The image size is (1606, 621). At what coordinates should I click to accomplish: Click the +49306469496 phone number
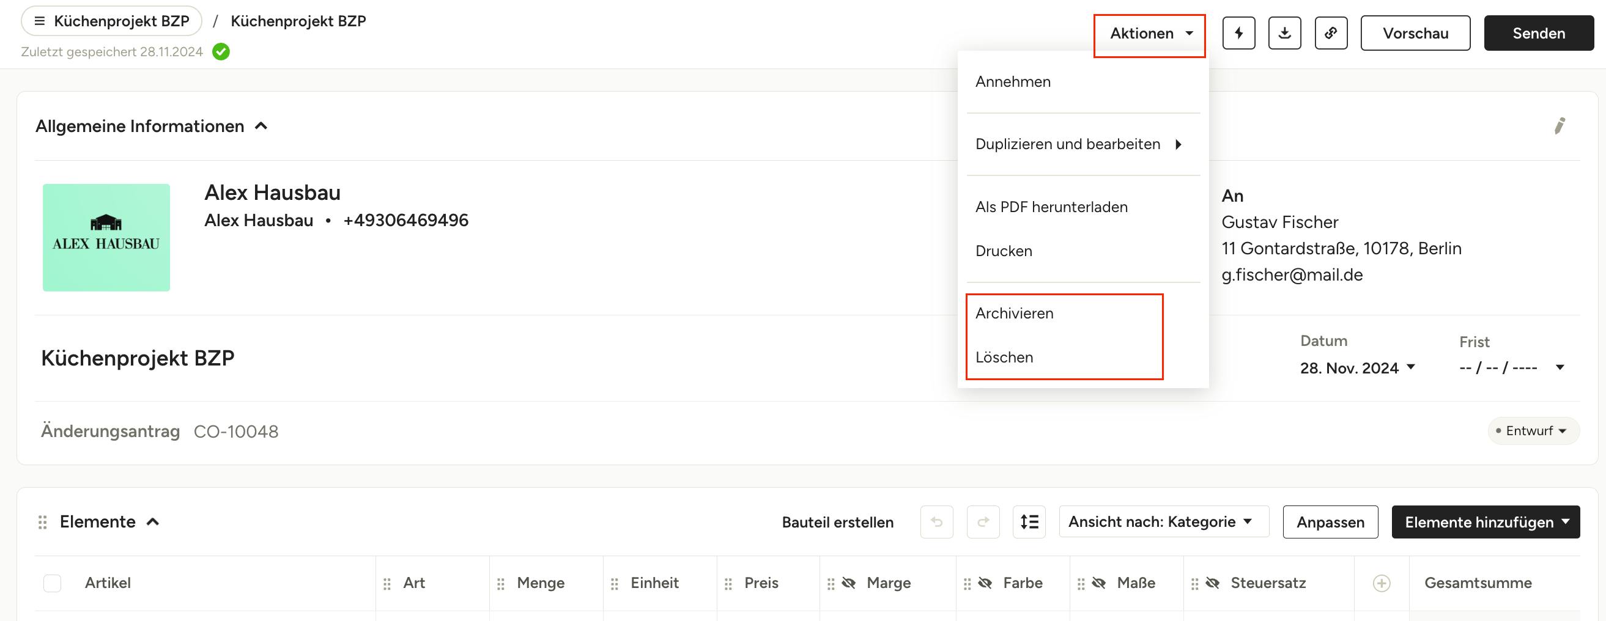pyautogui.click(x=405, y=221)
